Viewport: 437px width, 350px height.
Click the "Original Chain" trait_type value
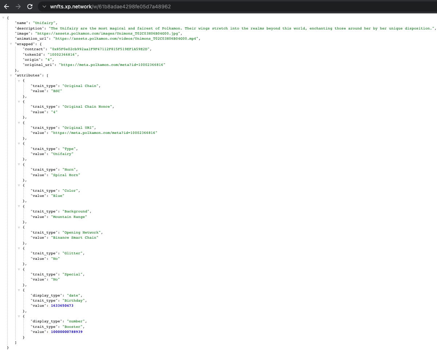81,86
